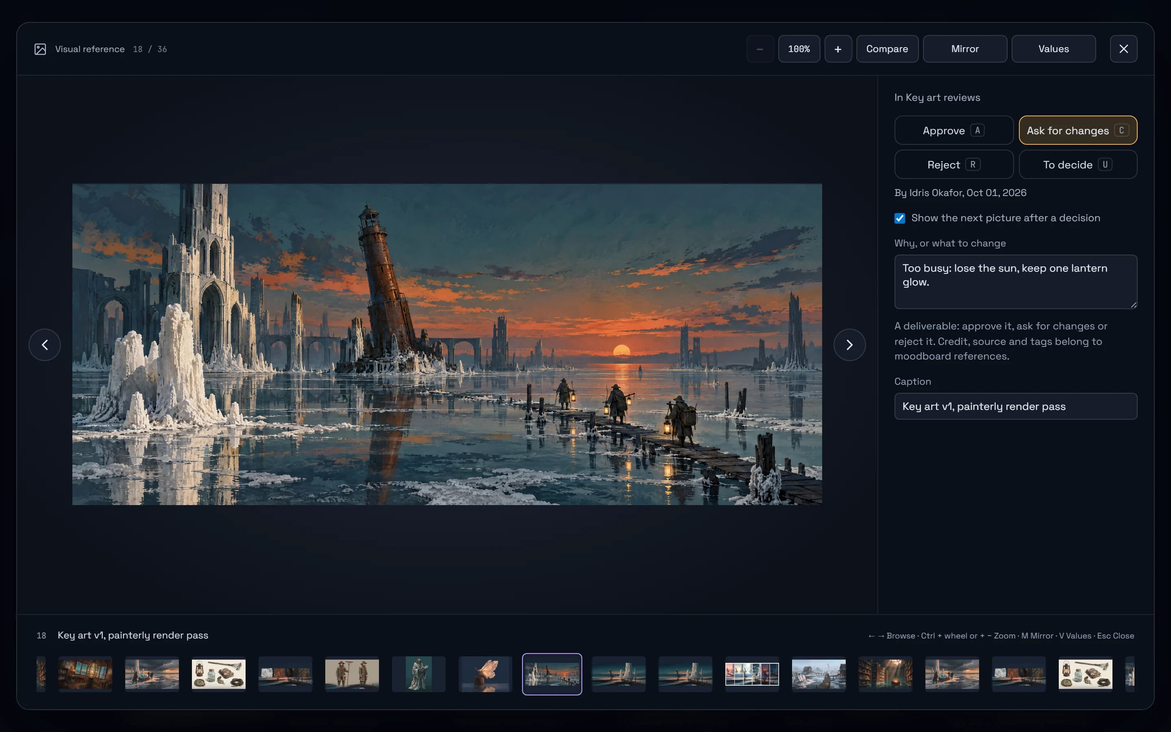Select Ask for changes decision
Viewport: 1171px width, 732px height.
coord(1078,130)
